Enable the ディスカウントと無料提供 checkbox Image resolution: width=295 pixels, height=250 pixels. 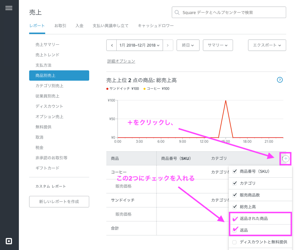tap(235, 242)
